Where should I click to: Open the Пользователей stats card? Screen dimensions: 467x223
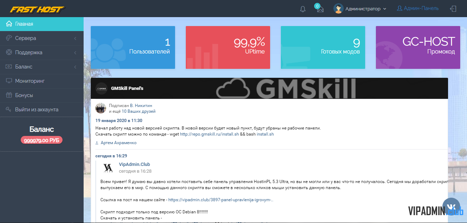(x=133, y=47)
